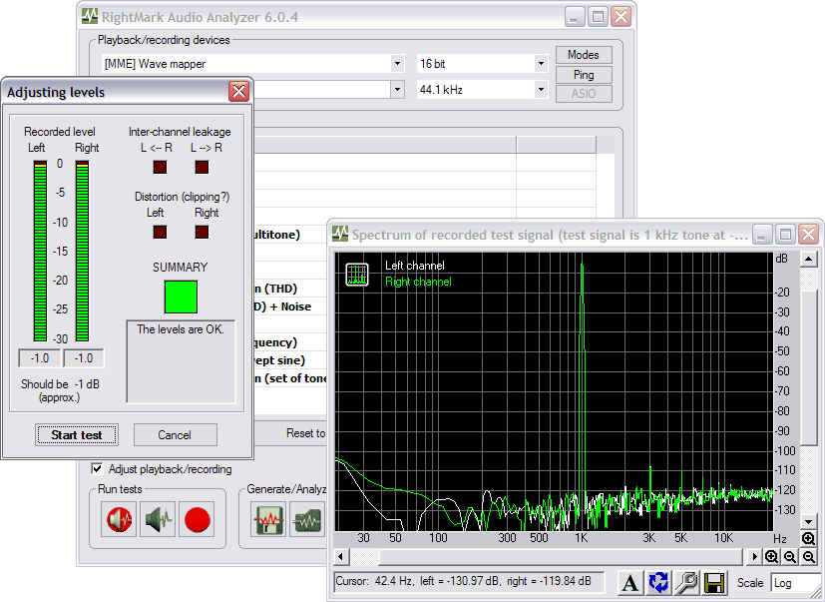Image resolution: width=825 pixels, height=602 pixels.
Task: Zoom in on the spectrum horizontally
Action: (x=771, y=556)
